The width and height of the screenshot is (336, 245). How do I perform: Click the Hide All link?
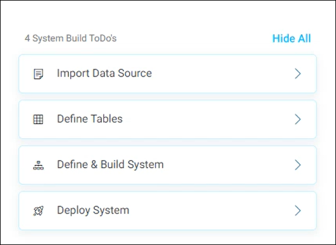coord(291,38)
